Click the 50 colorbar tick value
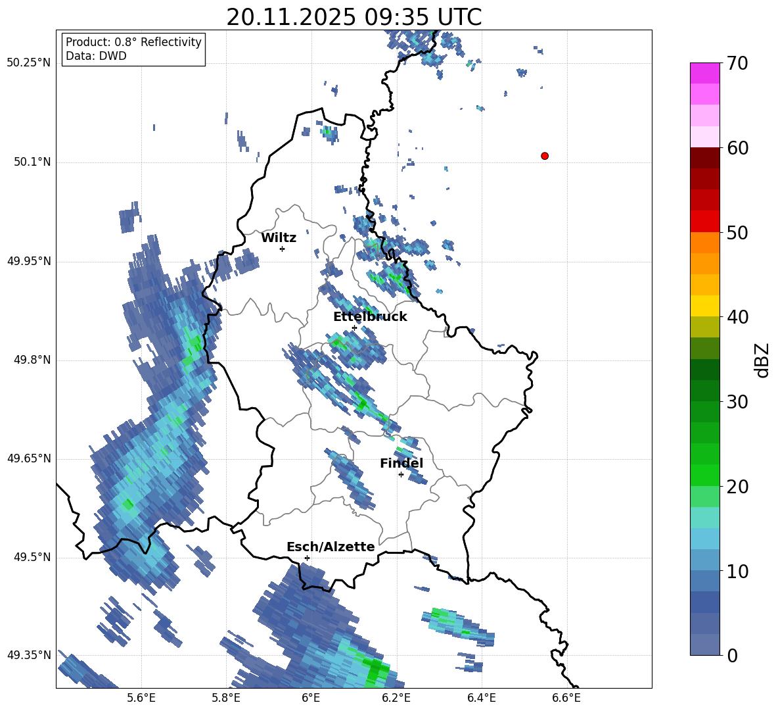This screenshot has height=711, width=778. [738, 232]
